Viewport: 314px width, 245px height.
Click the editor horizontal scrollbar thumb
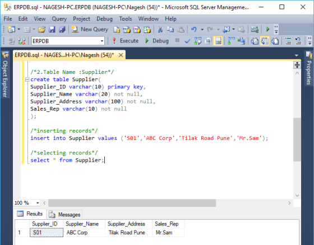coord(132,203)
